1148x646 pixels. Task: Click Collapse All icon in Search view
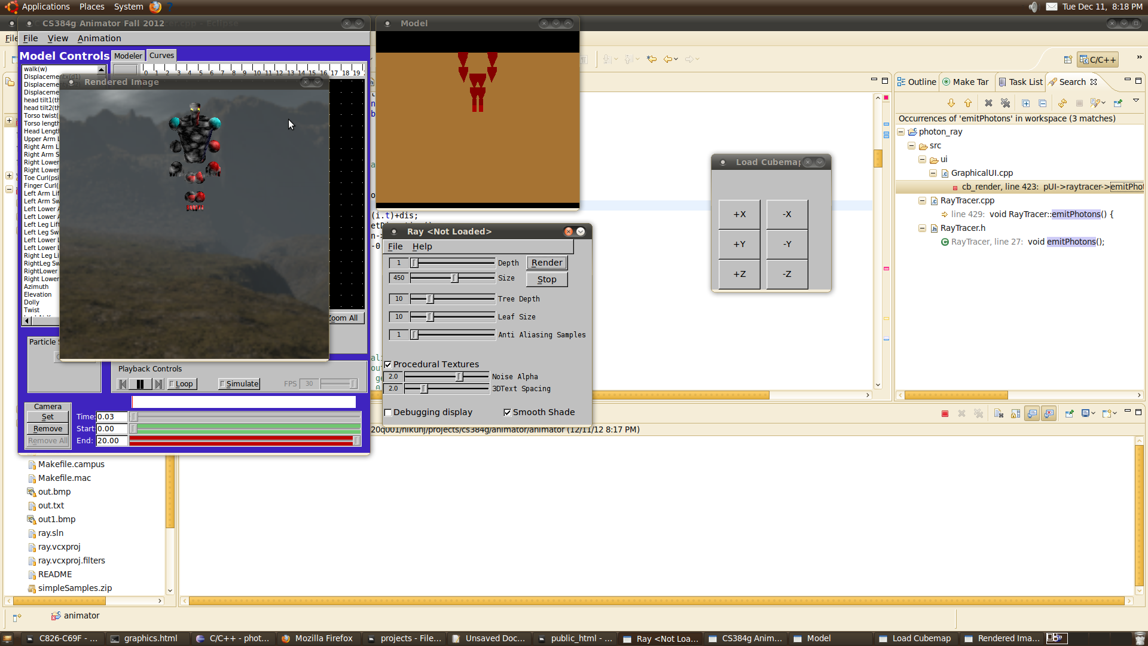[x=1042, y=103]
